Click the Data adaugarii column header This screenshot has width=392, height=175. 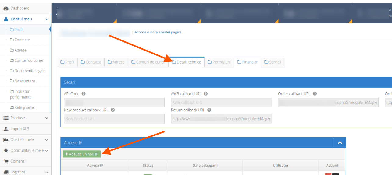[x=205, y=166]
